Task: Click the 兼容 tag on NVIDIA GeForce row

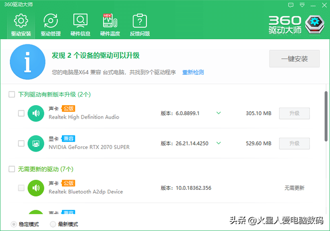Action: (x=69, y=139)
